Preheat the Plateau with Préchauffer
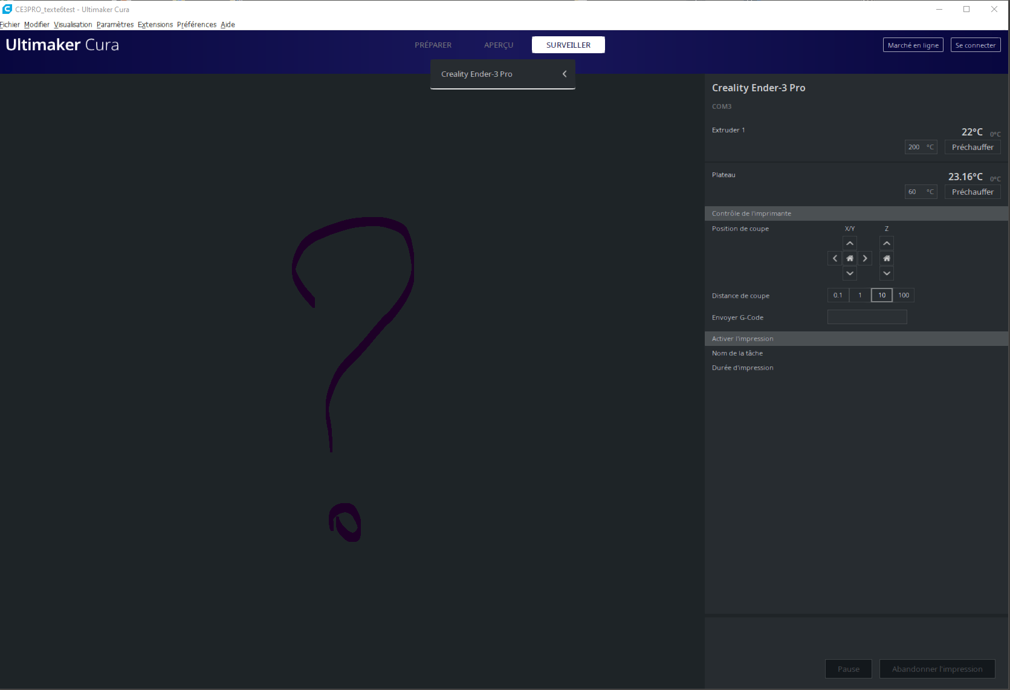This screenshot has width=1010, height=690. 973,192
